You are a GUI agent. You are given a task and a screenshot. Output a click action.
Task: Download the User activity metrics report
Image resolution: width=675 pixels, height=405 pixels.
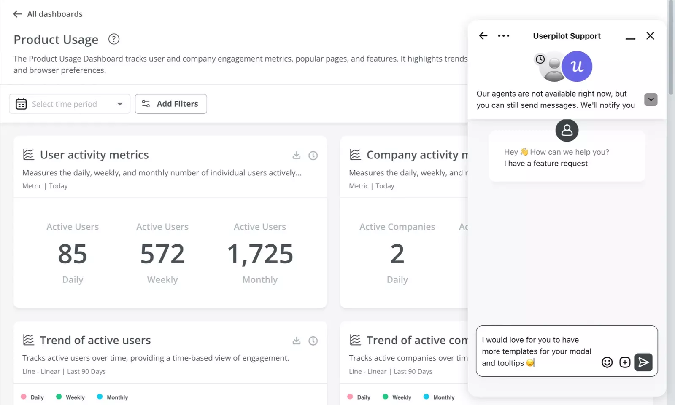(x=297, y=155)
